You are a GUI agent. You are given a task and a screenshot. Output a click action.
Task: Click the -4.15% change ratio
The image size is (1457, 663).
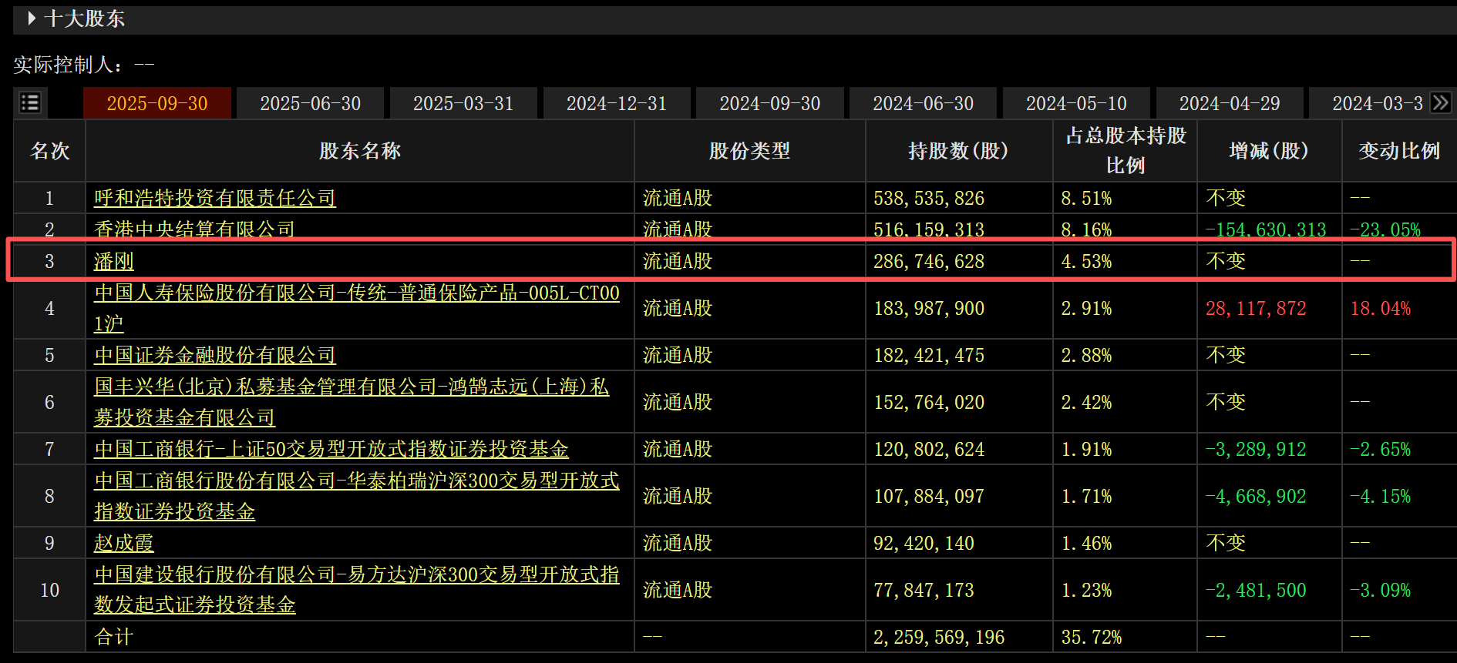[1381, 496]
